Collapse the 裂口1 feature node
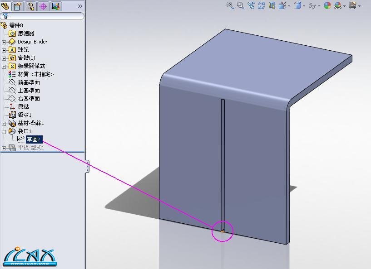Viewport: 371px width, 269px height. coord(4,131)
